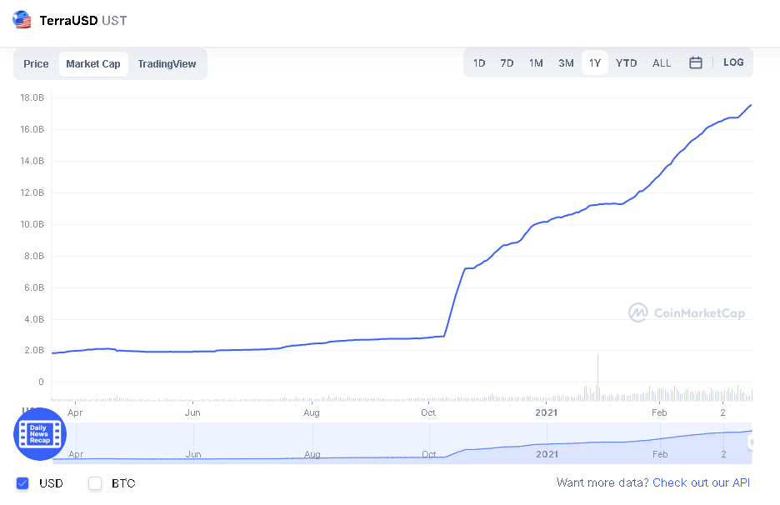Click the Feb label in the range navigator
The width and height of the screenshot is (780, 505).
click(x=660, y=454)
